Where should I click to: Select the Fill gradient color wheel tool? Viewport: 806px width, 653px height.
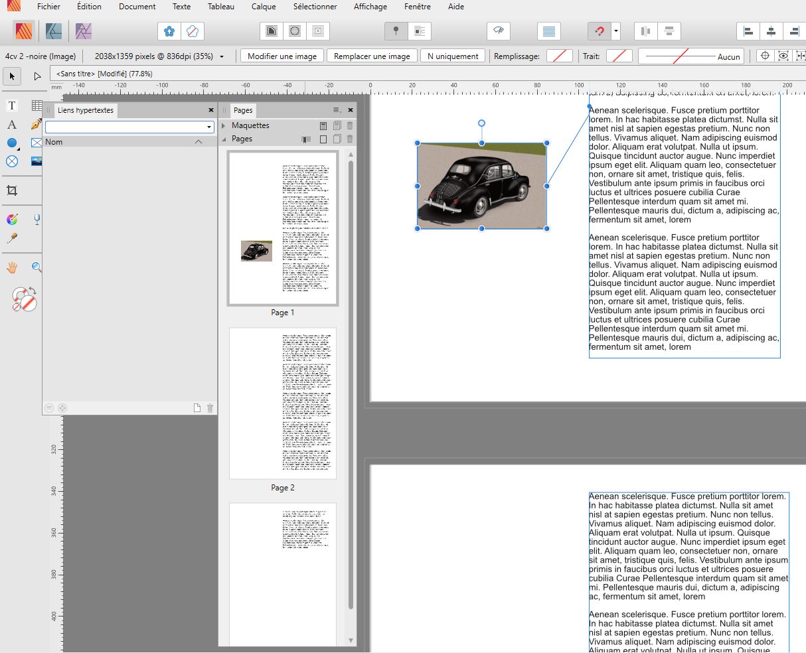tap(11, 220)
